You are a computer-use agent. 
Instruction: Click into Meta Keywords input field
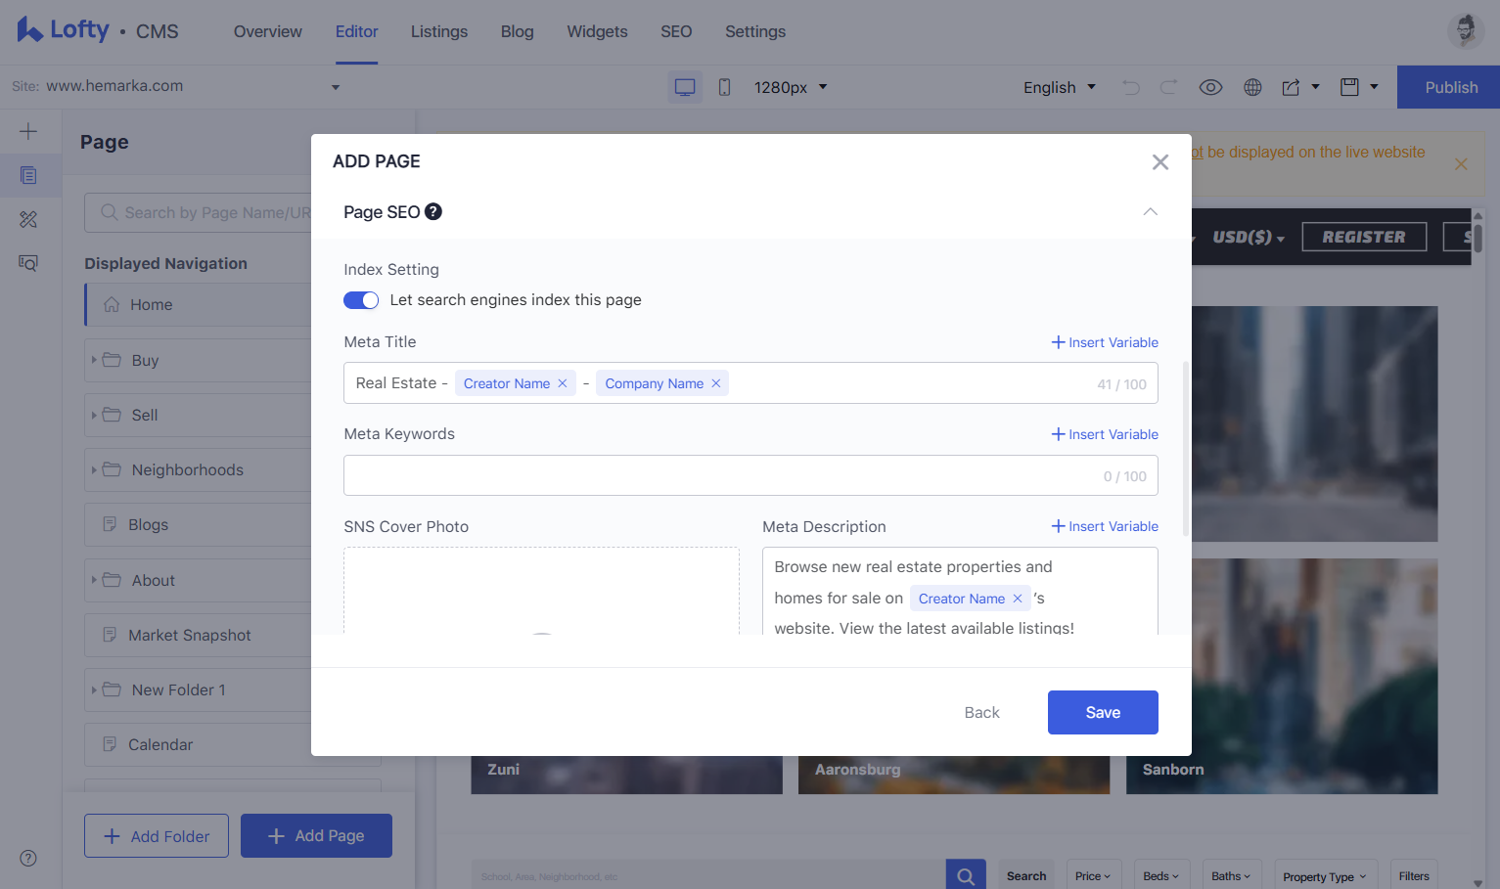click(750, 475)
